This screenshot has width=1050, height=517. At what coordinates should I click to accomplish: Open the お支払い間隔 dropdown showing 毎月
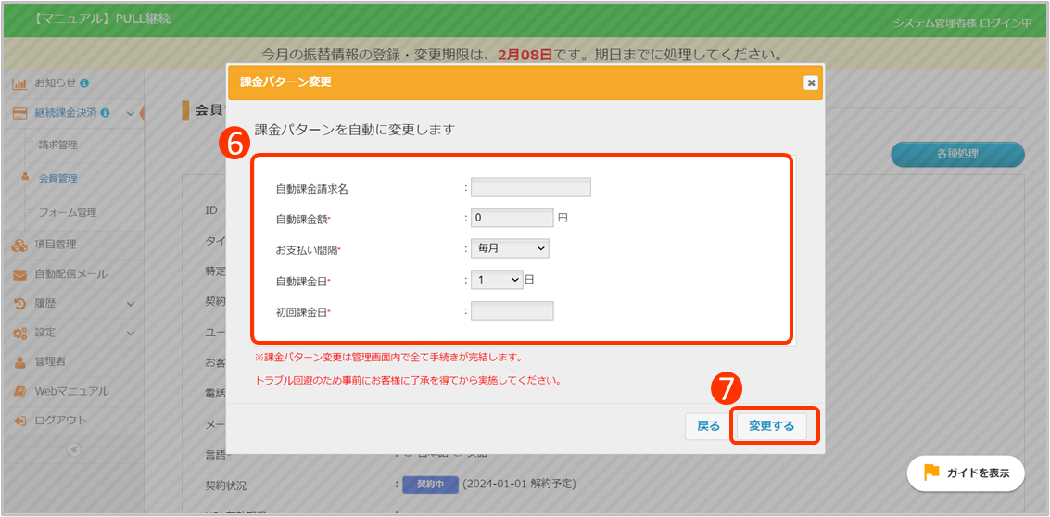[510, 248]
